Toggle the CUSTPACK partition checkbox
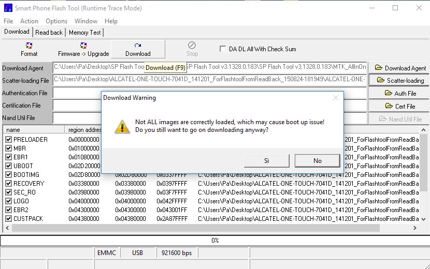 coord(8,219)
